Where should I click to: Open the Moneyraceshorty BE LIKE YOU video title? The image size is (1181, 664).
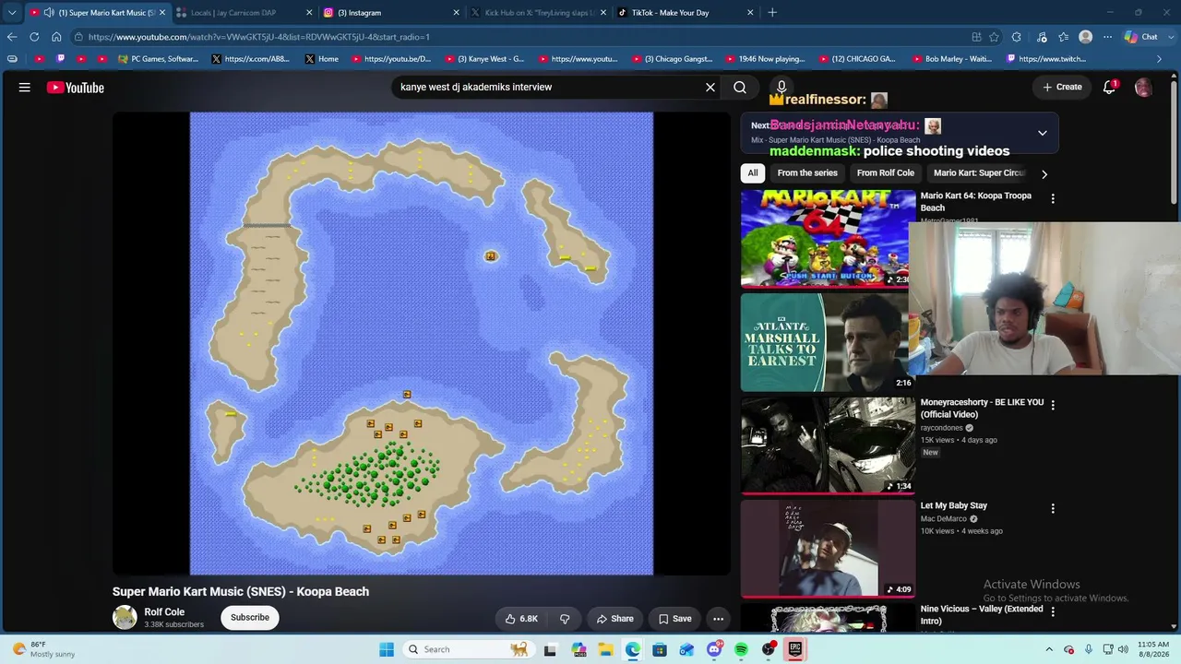[x=982, y=409]
